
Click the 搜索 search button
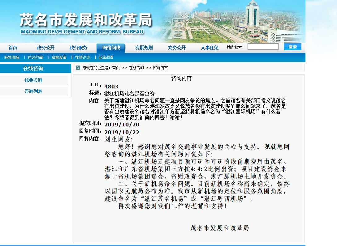(292, 47)
